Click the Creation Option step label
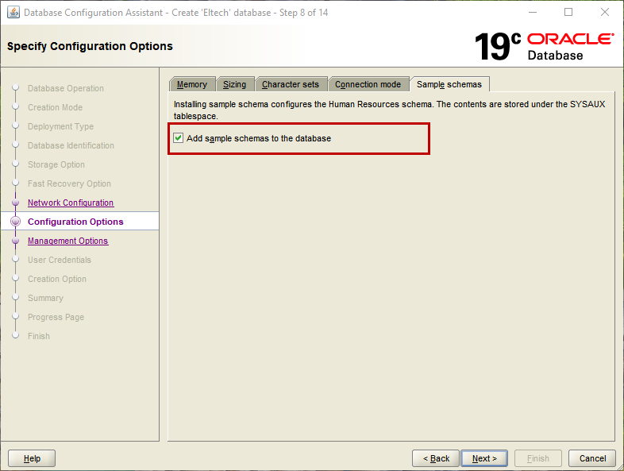The image size is (624, 471). [x=57, y=279]
